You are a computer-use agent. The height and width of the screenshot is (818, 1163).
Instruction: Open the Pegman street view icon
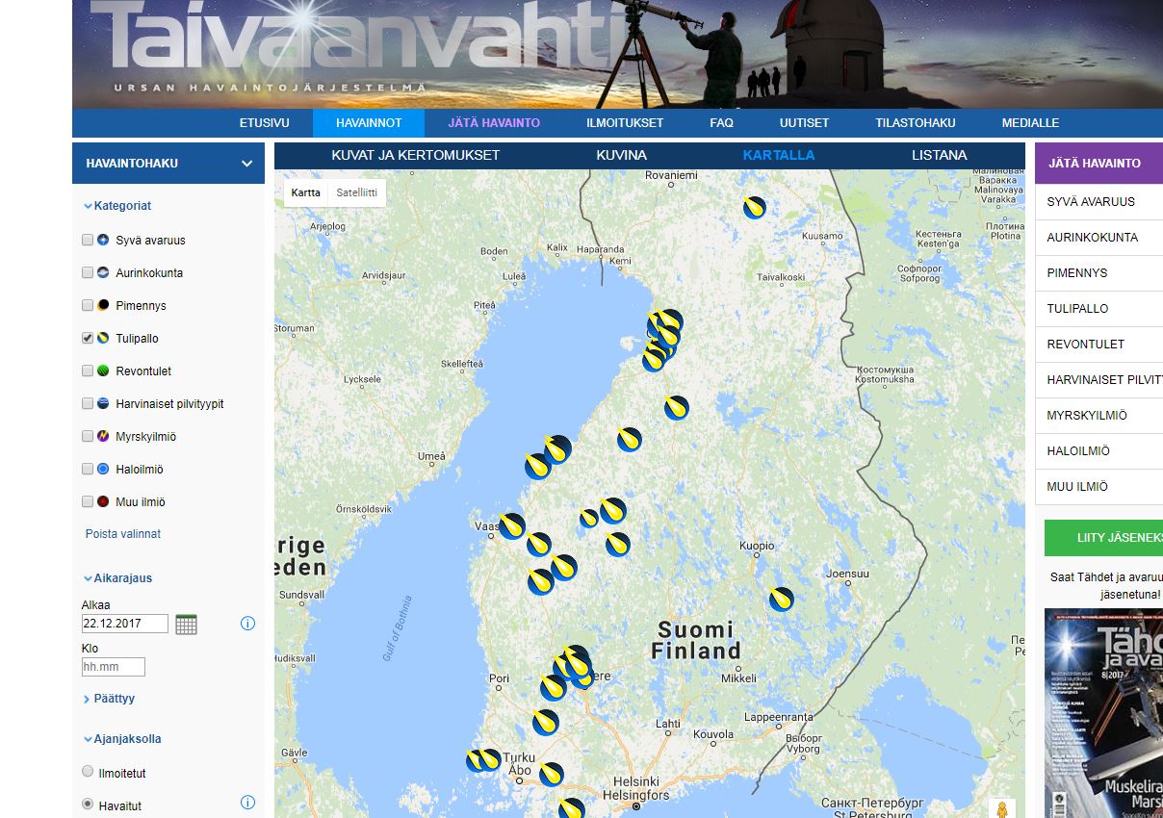tap(1001, 809)
